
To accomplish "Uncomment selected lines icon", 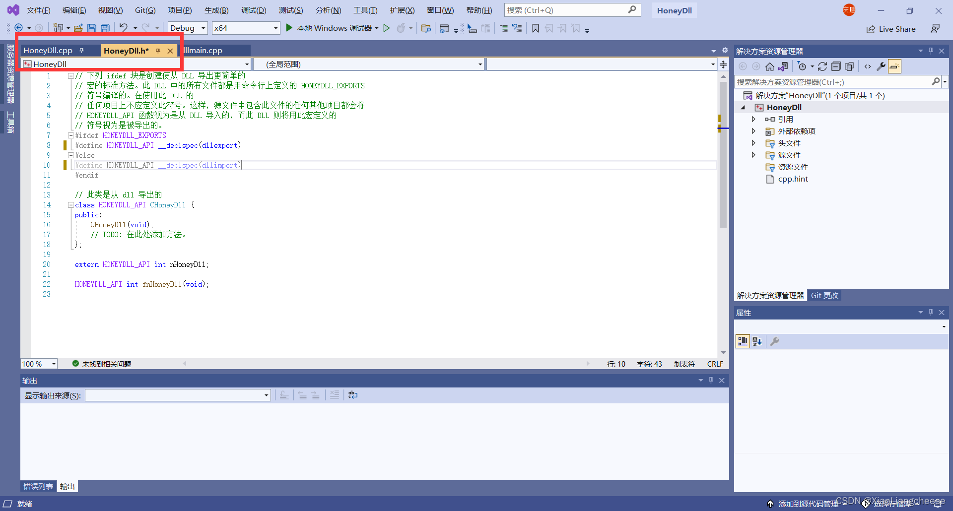I will coord(517,28).
